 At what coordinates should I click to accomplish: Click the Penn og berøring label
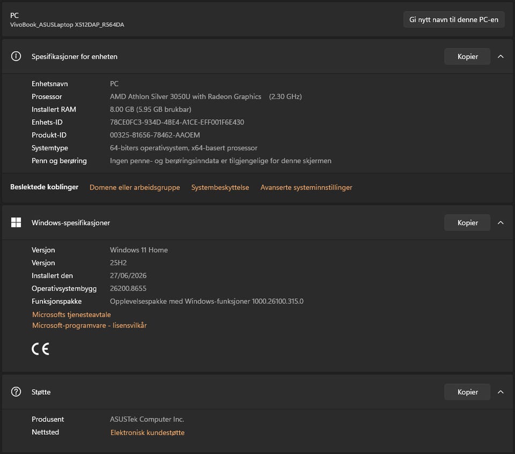(x=59, y=161)
